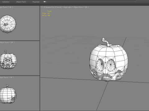Open the Perspective viewport label menu
This screenshot has width=149, height=111.
(x=50, y=7)
